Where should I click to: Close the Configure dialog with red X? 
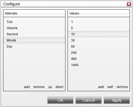click(x=129, y=4)
